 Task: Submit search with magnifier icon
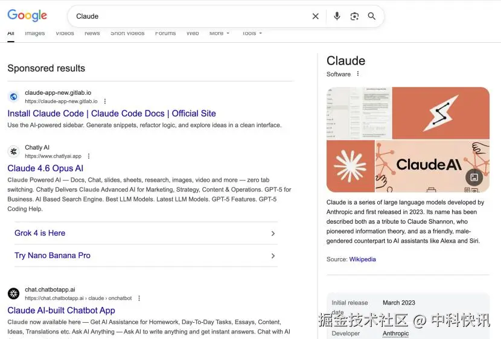[x=371, y=16]
